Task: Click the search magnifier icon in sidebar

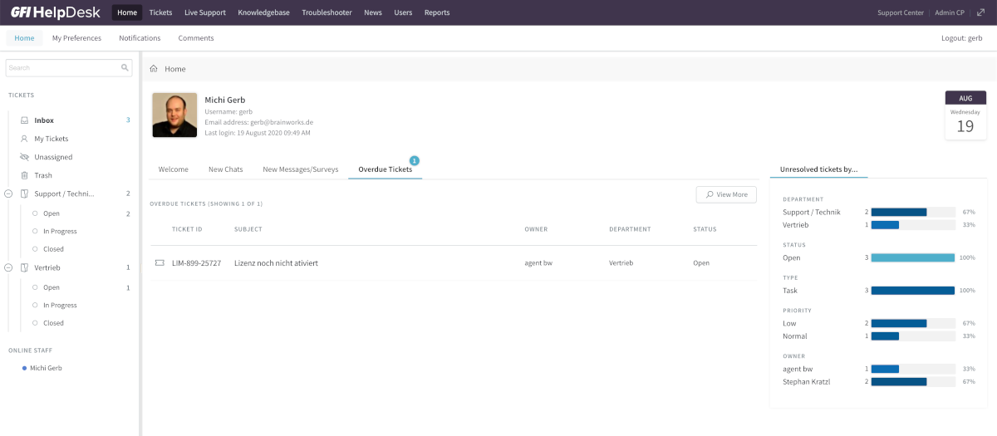Action: (x=125, y=68)
